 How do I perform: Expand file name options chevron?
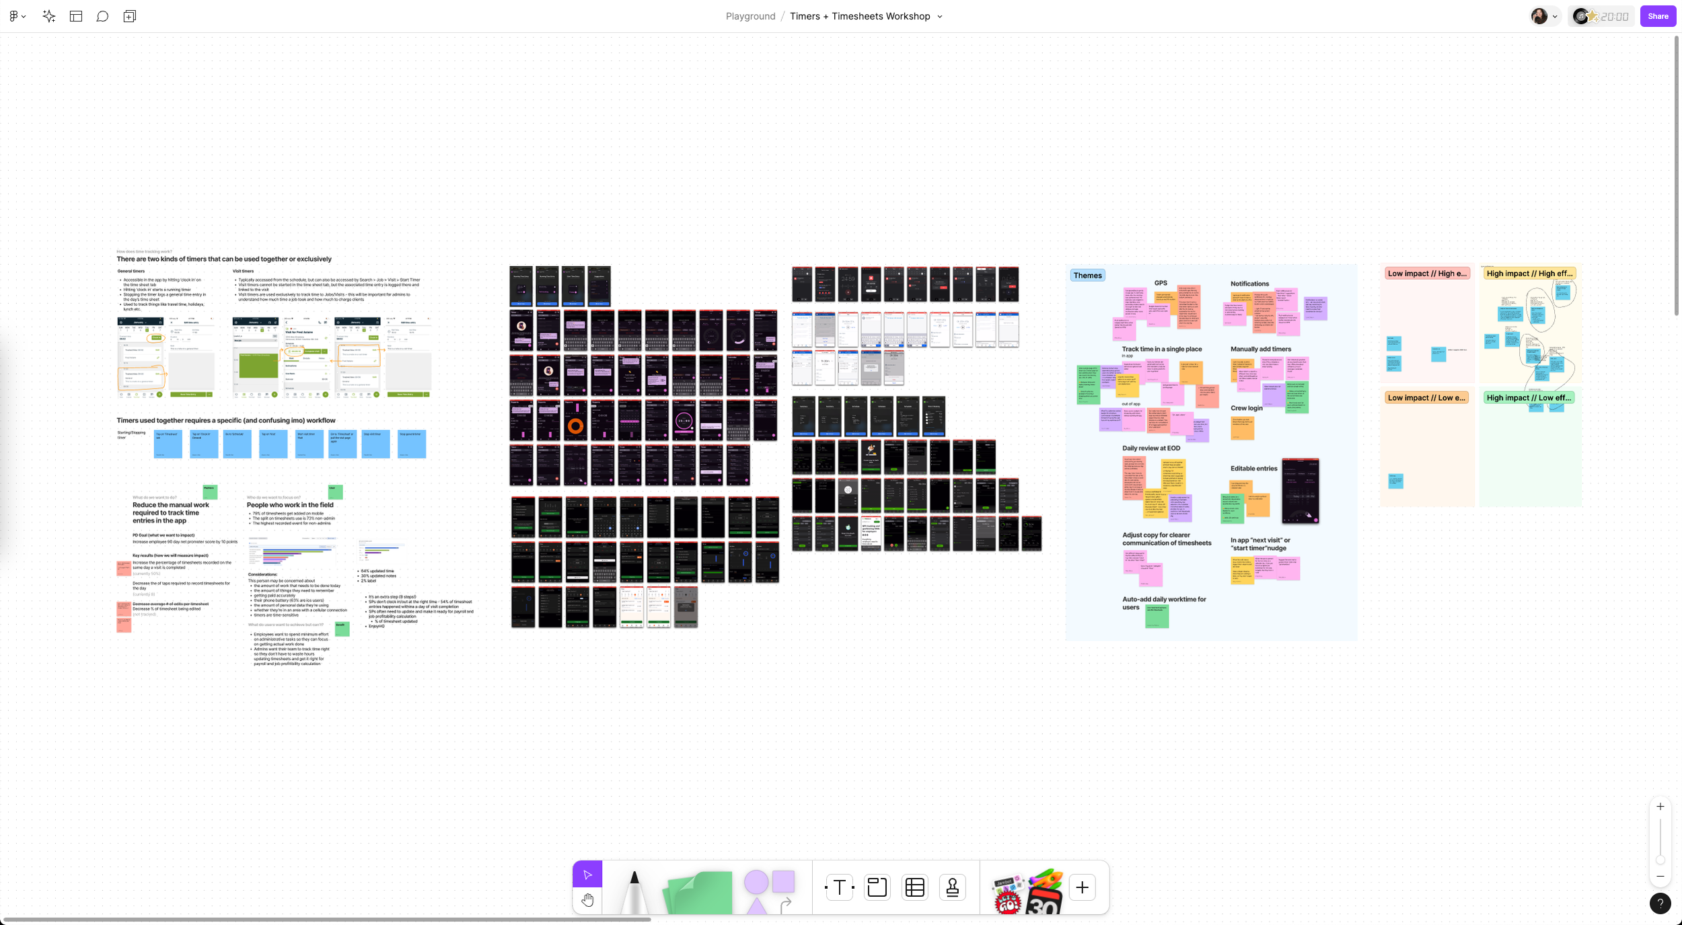[x=940, y=17]
